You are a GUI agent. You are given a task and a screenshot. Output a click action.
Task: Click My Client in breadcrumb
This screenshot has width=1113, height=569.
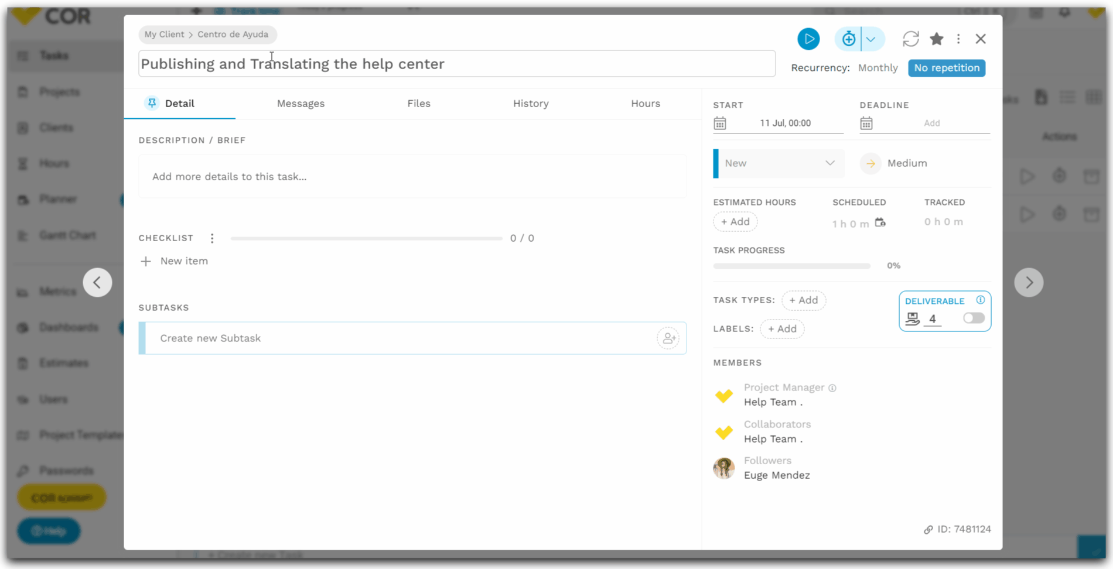[x=164, y=34]
